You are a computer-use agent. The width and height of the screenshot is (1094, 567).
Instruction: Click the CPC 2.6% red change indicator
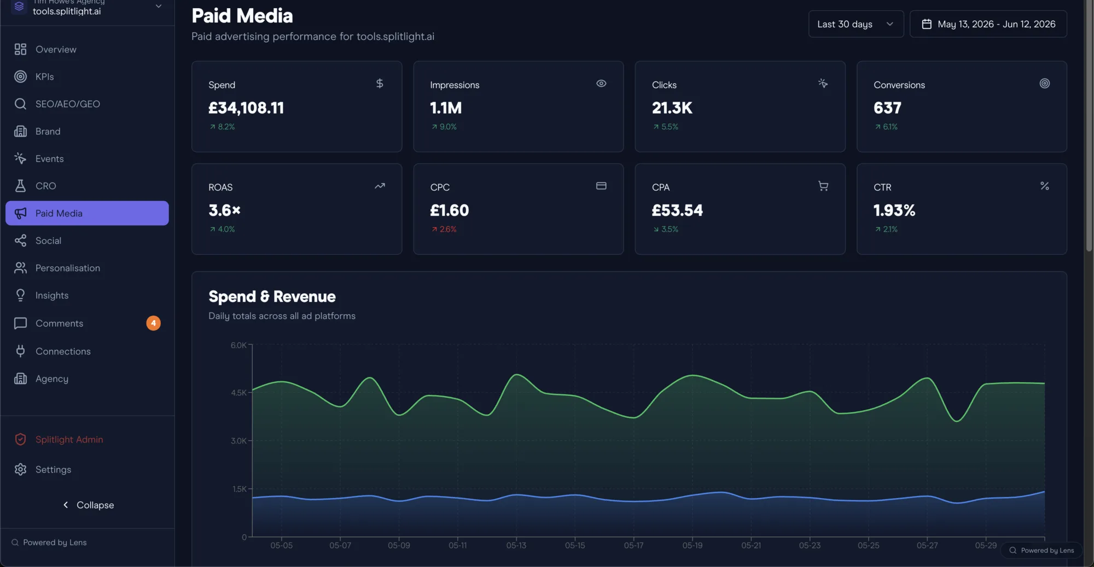[444, 229]
